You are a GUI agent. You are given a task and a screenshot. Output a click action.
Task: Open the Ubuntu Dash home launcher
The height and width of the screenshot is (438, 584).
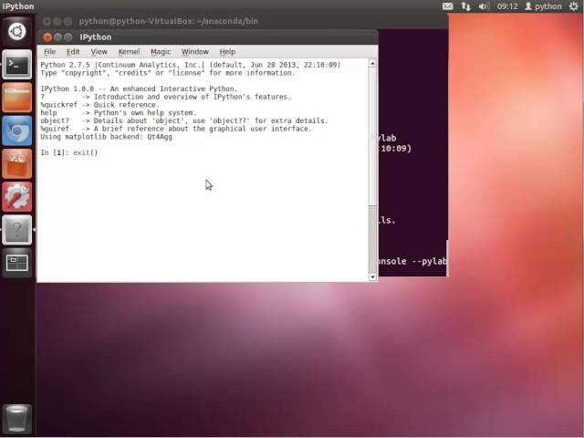coord(16,31)
